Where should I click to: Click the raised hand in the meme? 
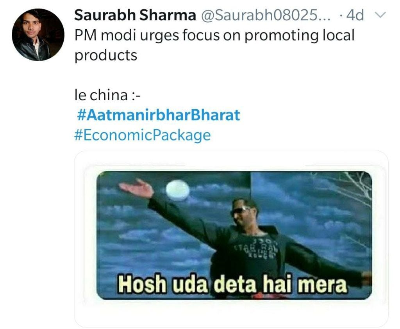136,189
